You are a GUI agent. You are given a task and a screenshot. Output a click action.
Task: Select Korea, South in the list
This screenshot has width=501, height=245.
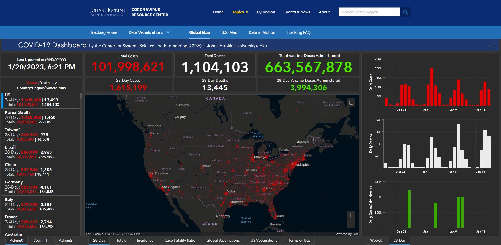[41, 117]
